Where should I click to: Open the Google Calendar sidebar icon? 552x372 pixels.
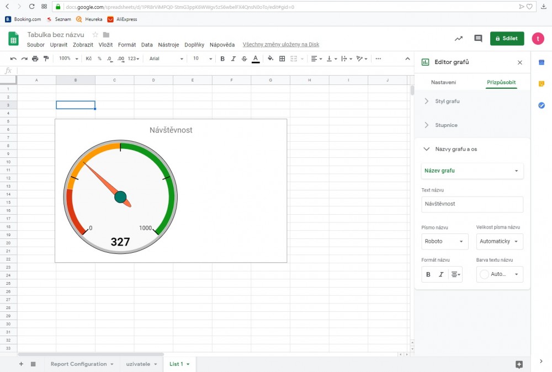pyautogui.click(x=542, y=62)
